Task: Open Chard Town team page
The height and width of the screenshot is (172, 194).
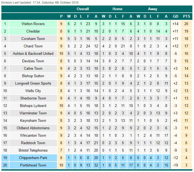Action: (x=33, y=46)
